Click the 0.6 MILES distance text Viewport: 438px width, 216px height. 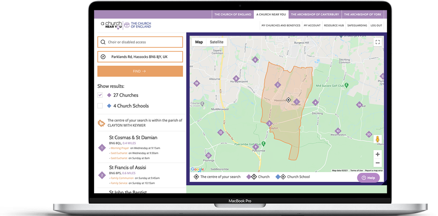[129, 173]
